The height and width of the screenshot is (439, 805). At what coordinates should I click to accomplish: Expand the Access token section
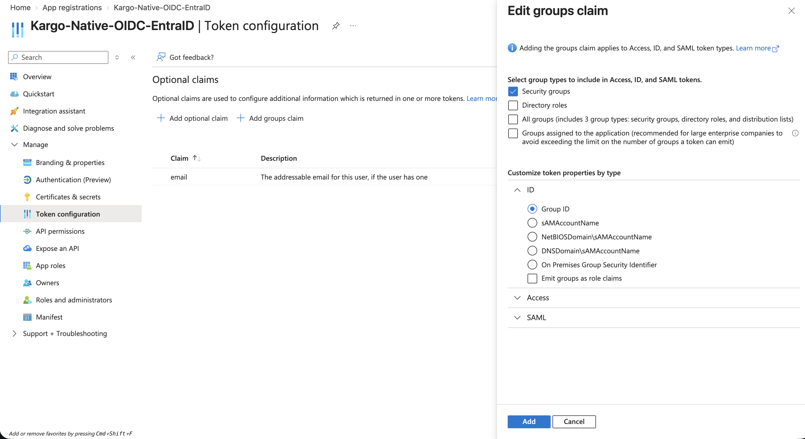(x=517, y=298)
